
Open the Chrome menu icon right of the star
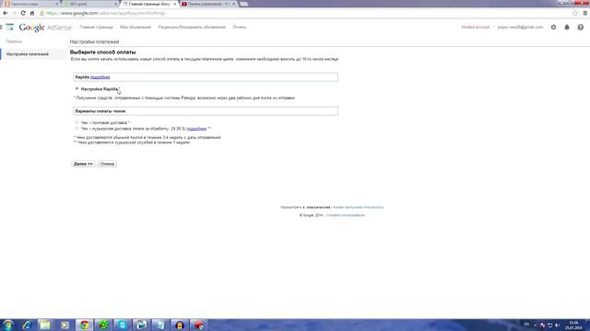585,13
